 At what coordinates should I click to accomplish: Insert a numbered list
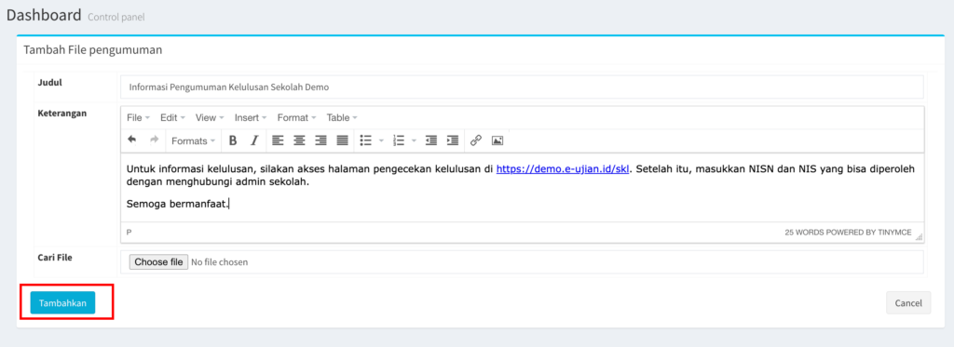(399, 140)
